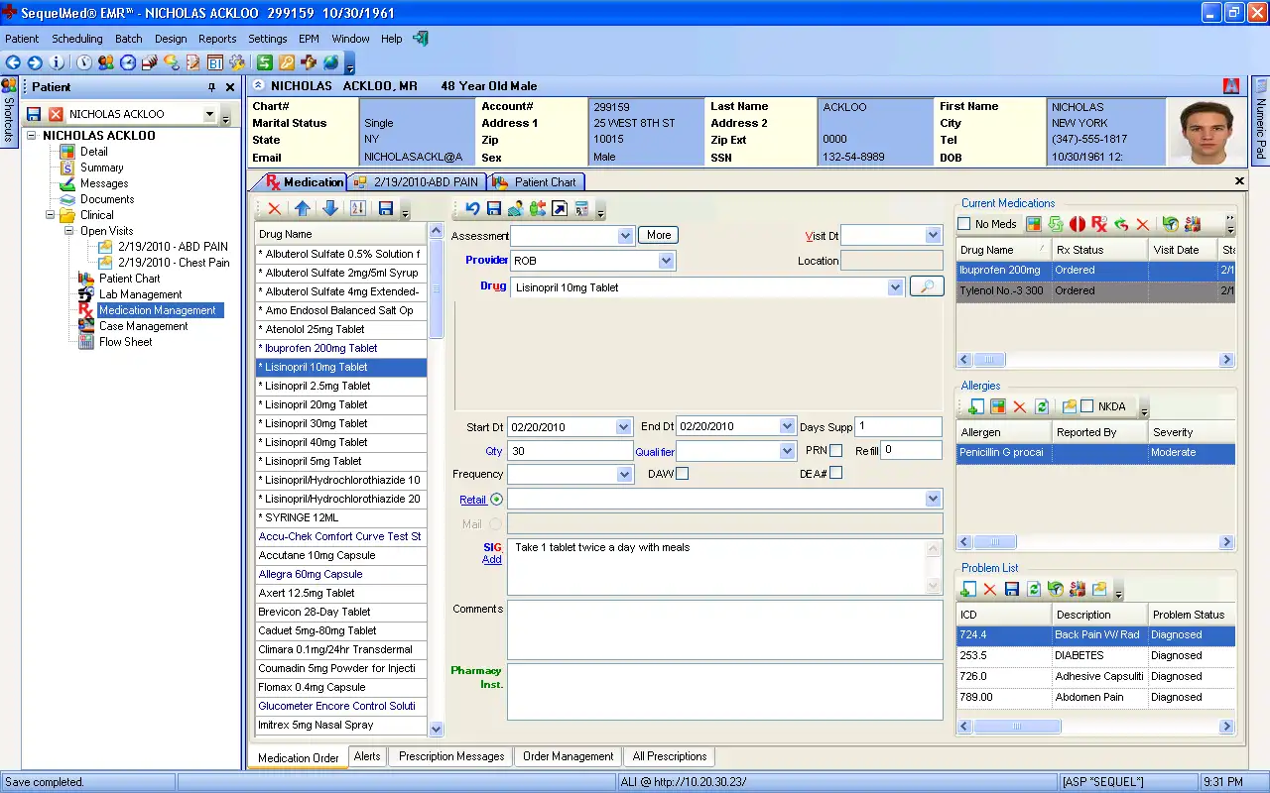Click the Rx discontinue icon in Current Medications

1097,224
